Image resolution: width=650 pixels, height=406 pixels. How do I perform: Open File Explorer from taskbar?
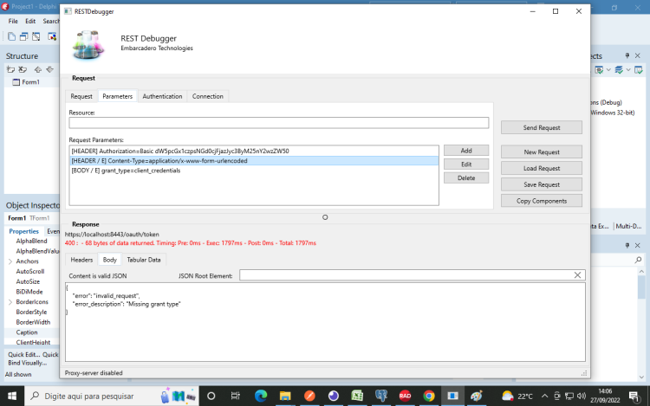click(x=285, y=396)
